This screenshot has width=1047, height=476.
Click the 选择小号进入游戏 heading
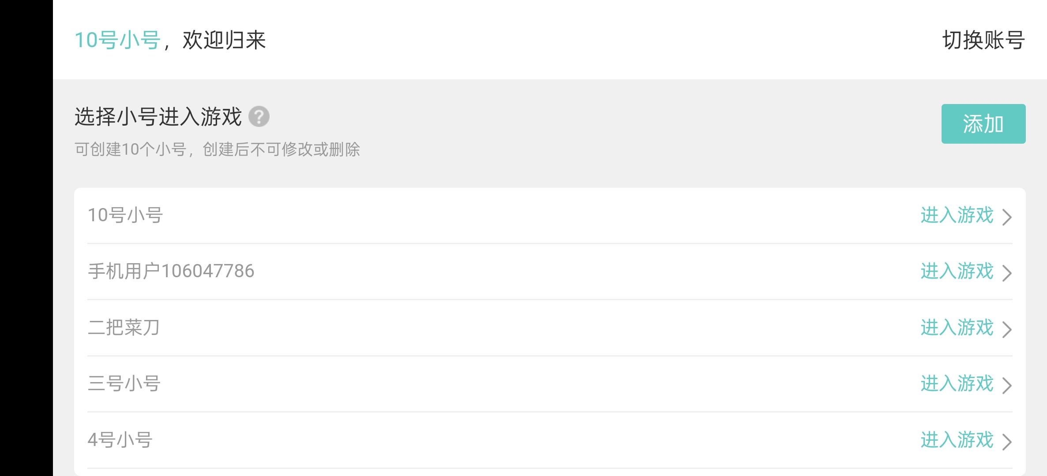[x=158, y=117]
